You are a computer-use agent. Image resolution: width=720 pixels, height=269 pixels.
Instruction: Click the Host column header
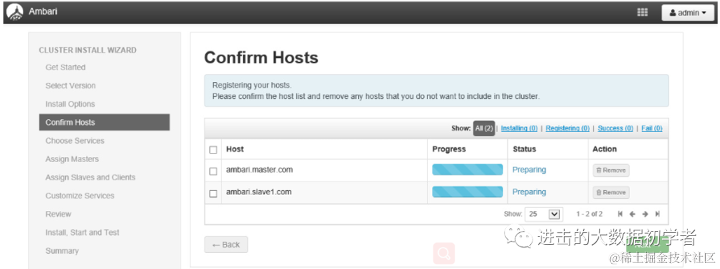coord(235,149)
